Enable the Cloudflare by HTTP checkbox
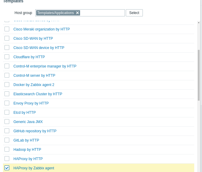The width and height of the screenshot is (202, 172). pyautogui.click(x=7, y=57)
